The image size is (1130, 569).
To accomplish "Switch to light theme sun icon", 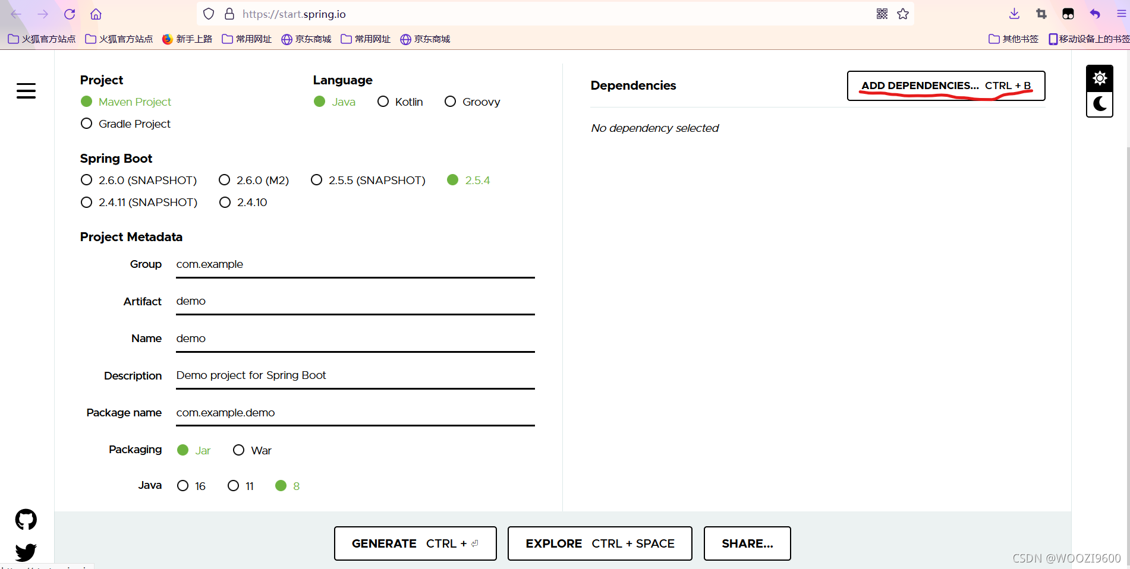I will click(x=1100, y=78).
